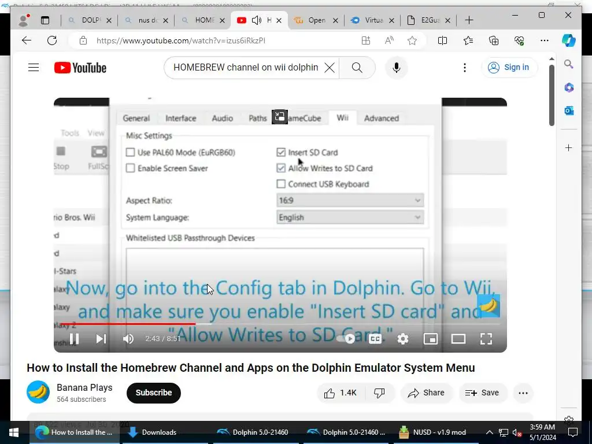Show hidden system tray icons

point(489,432)
